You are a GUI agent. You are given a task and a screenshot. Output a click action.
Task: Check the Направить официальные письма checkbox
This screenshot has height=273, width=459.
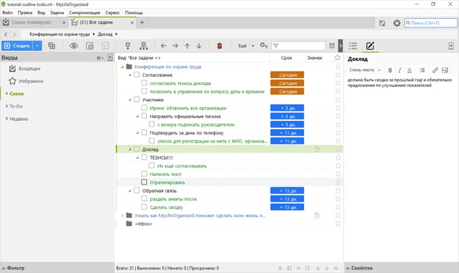144,116
